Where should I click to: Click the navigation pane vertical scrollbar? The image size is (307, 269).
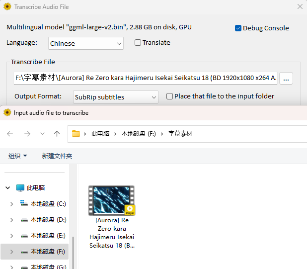[x=73, y=253]
